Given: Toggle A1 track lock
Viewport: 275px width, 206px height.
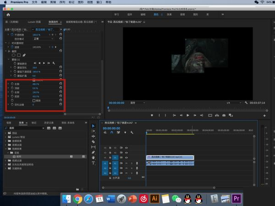Looking at the screenshot, I should pos(110,163).
